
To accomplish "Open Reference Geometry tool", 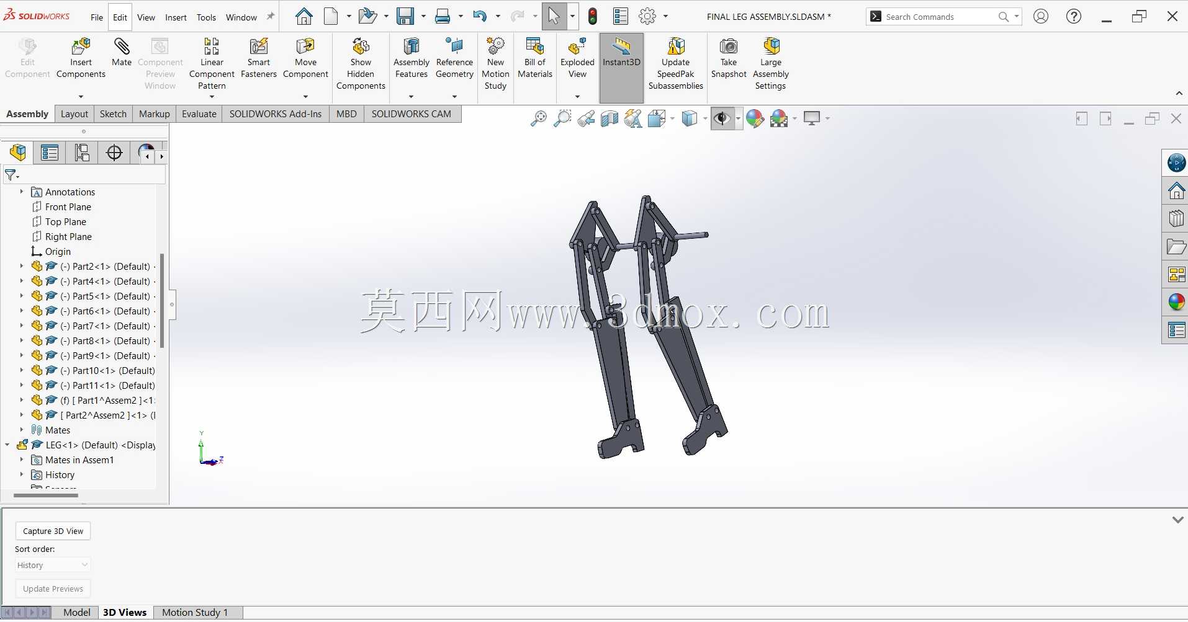I will click(x=454, y=58).
